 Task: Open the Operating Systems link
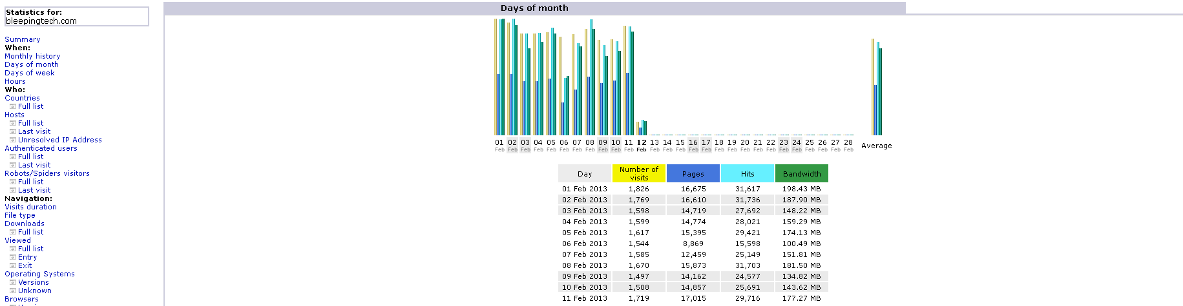coord(39,274)
